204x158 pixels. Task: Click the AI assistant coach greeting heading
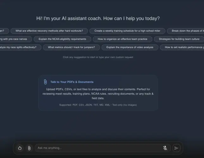(x=98, y=18)
